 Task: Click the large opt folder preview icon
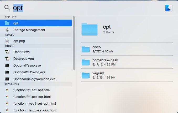(x=89, y=29)
